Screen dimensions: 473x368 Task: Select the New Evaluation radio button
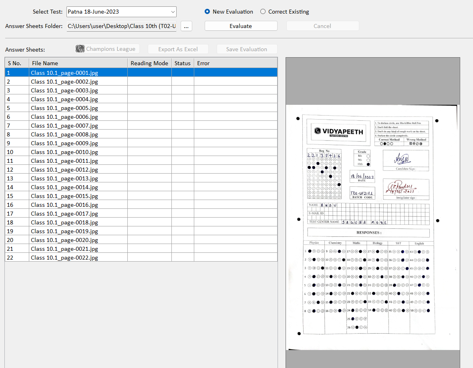click(x=229, y=12)
